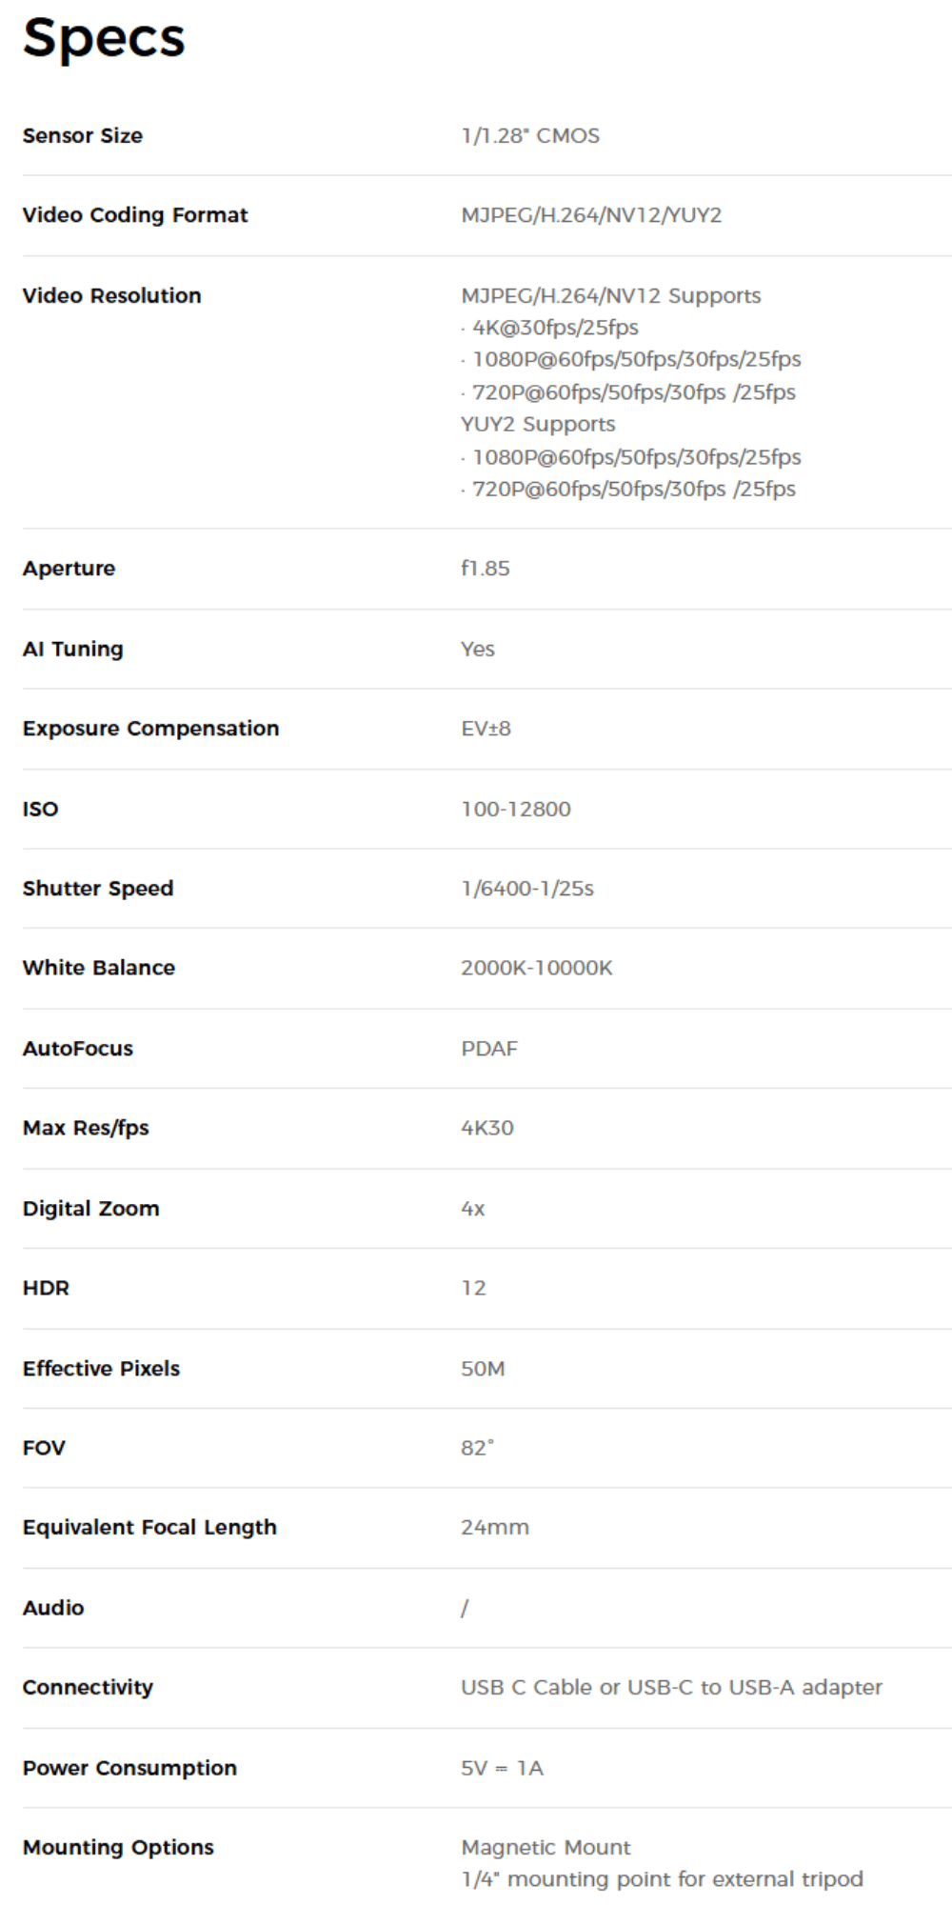Click the Specs heading

(103, 39)
